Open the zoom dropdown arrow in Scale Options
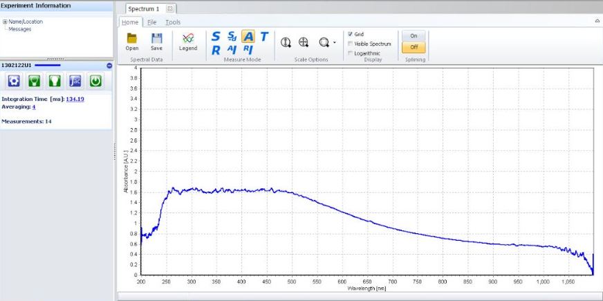603x301 pixels. pyautogui.click(x=335, y=42)
